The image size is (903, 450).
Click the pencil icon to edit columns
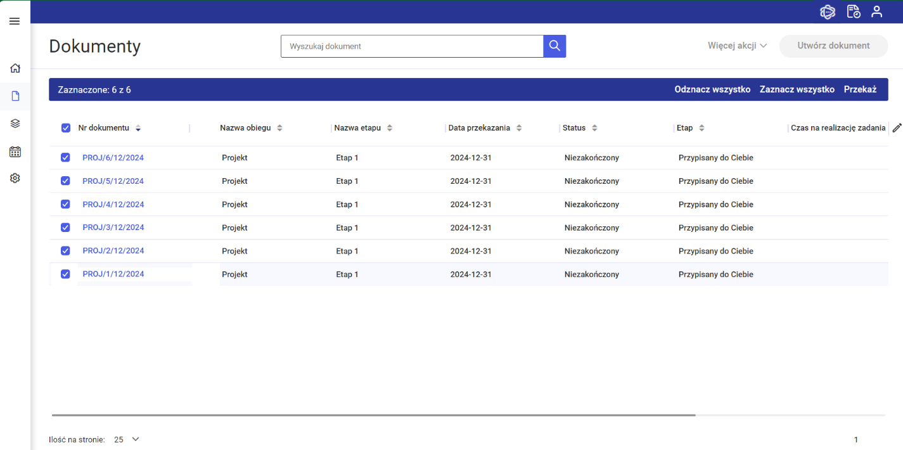click(x=897, y=128)
